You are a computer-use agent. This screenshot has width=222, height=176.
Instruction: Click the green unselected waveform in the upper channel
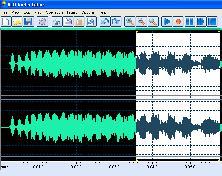click(73, 63)
